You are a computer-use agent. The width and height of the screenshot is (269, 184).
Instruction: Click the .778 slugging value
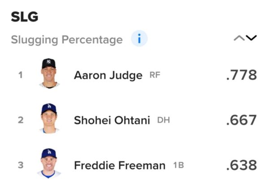(242, 75)
